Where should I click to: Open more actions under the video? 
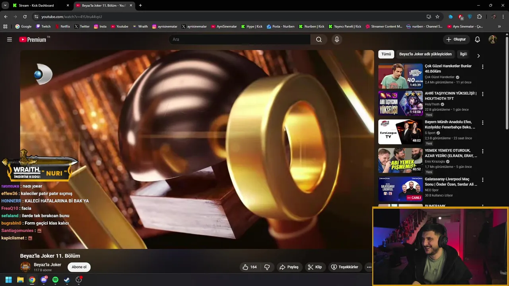click(369, 267)
